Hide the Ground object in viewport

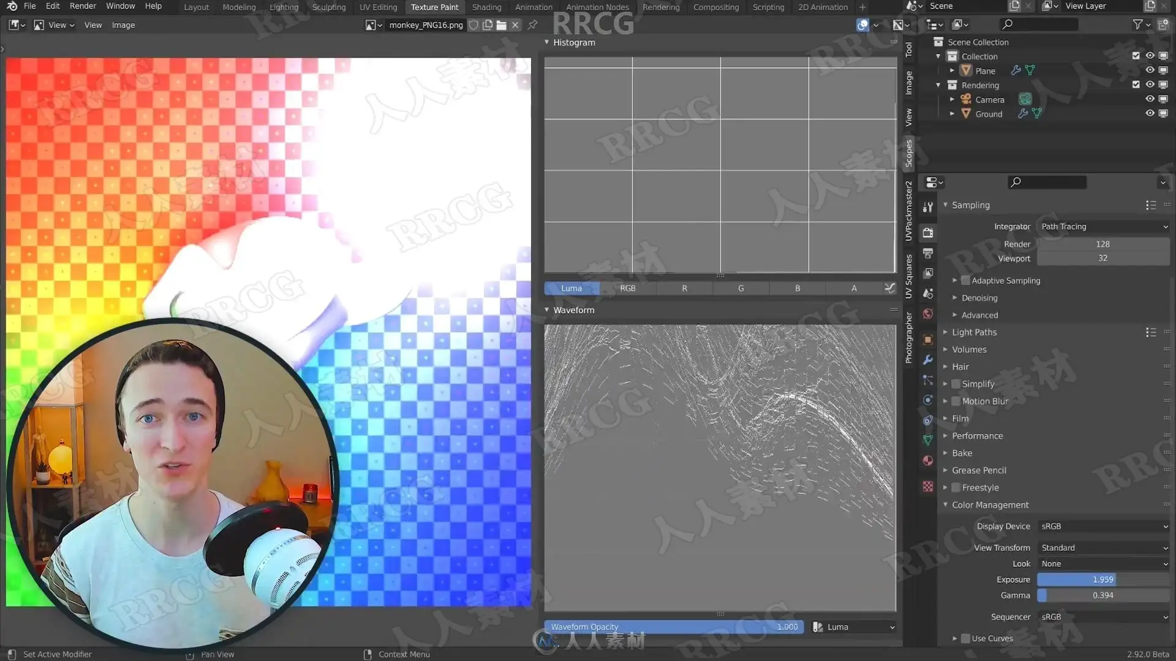[x=1150, y=113]
